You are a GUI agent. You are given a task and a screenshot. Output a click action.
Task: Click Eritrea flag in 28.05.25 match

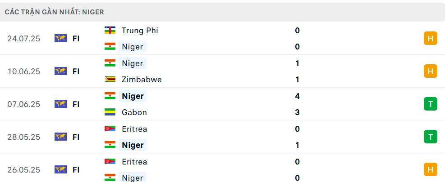point(110,129)
